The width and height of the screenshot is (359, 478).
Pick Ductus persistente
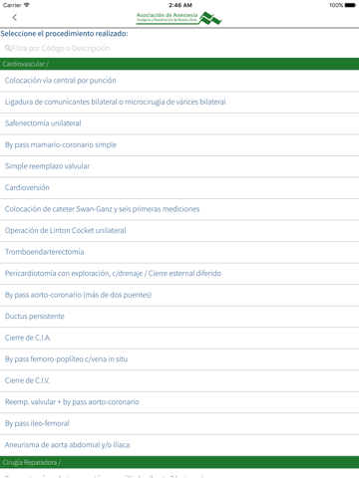[179, 317]
